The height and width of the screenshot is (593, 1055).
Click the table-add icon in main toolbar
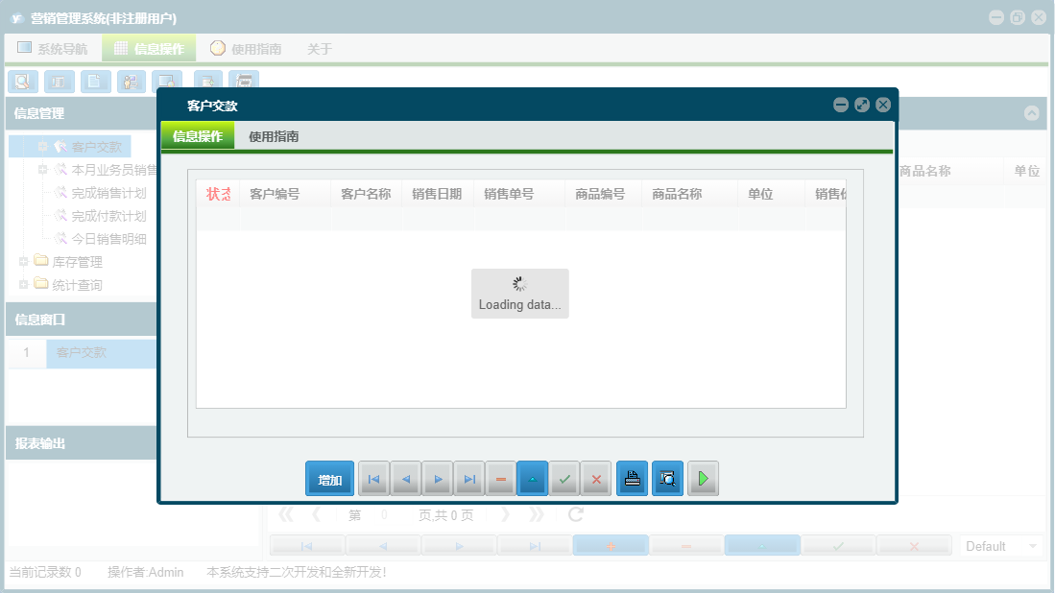point(208,80)
